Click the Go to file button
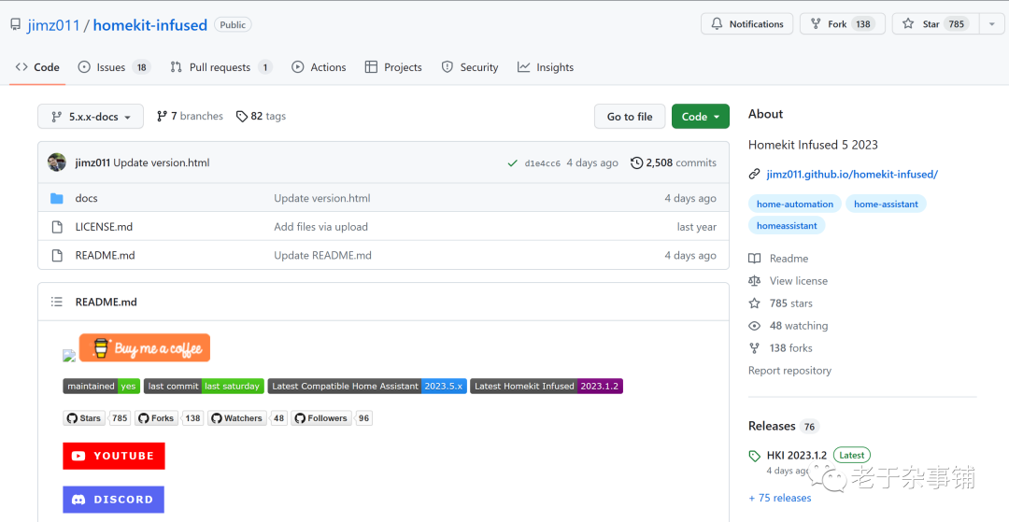The height and width of the screenshot is (522, 1009). tap(630, 117)
